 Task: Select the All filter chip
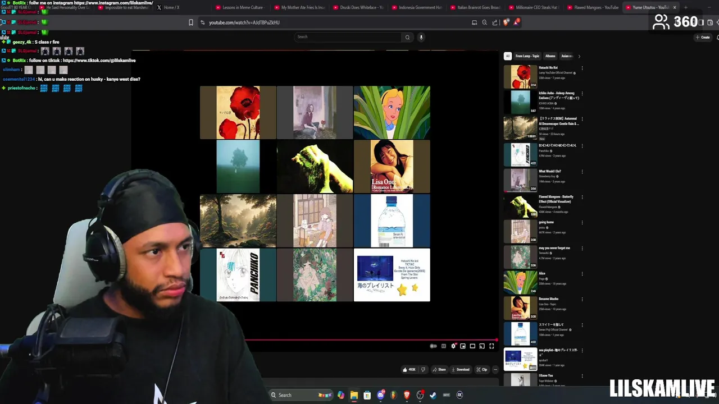pyautogui.click(x=508, y=56)
